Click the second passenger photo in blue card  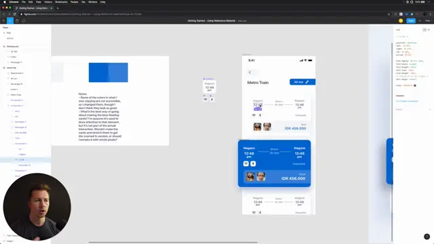click(260, 176)
